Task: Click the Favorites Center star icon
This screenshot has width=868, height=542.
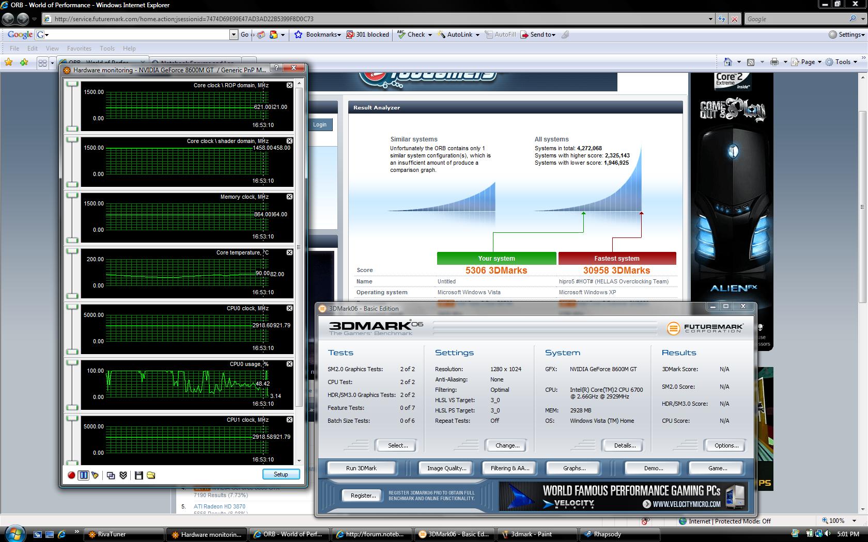Action: [x=9, y=62]
